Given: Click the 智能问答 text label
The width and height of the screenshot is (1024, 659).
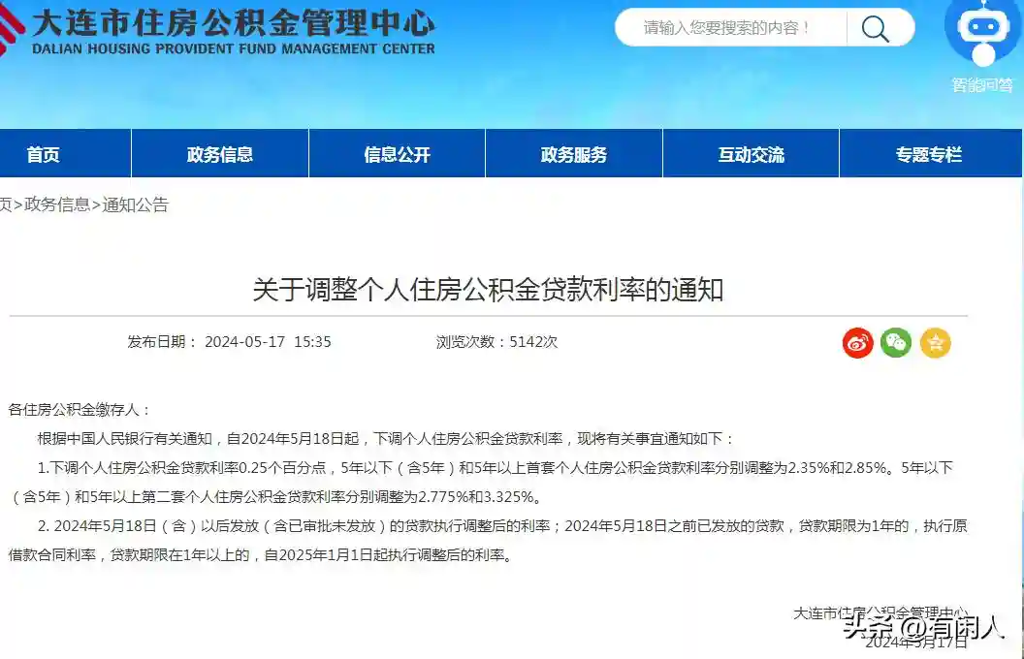Looking at the screenshot, I should tap(982, 85).
